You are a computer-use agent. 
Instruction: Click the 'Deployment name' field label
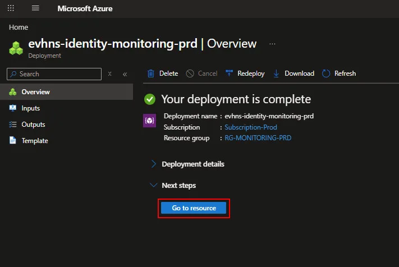[190, 116]
